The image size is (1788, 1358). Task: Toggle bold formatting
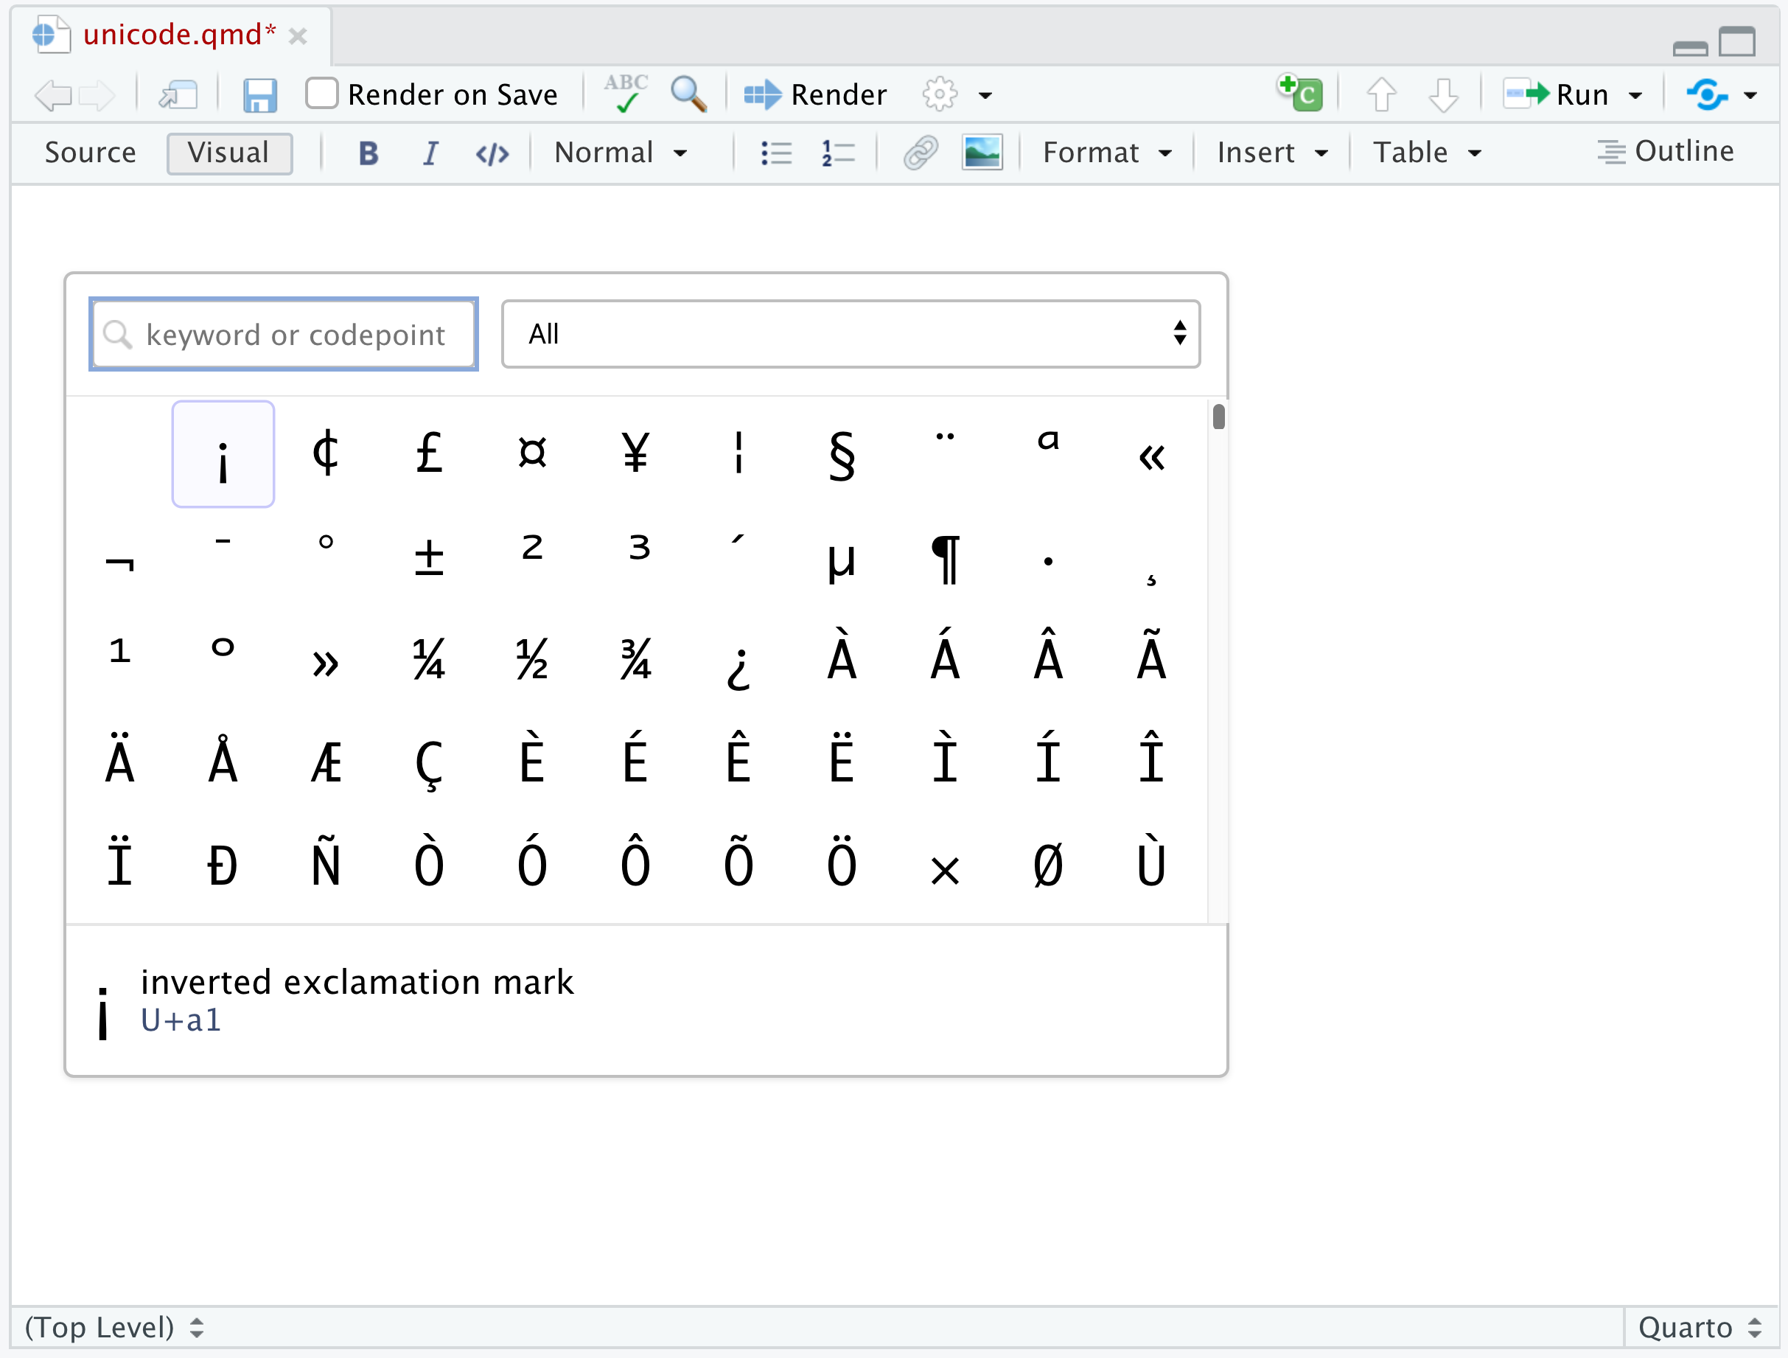coord(369,153)
